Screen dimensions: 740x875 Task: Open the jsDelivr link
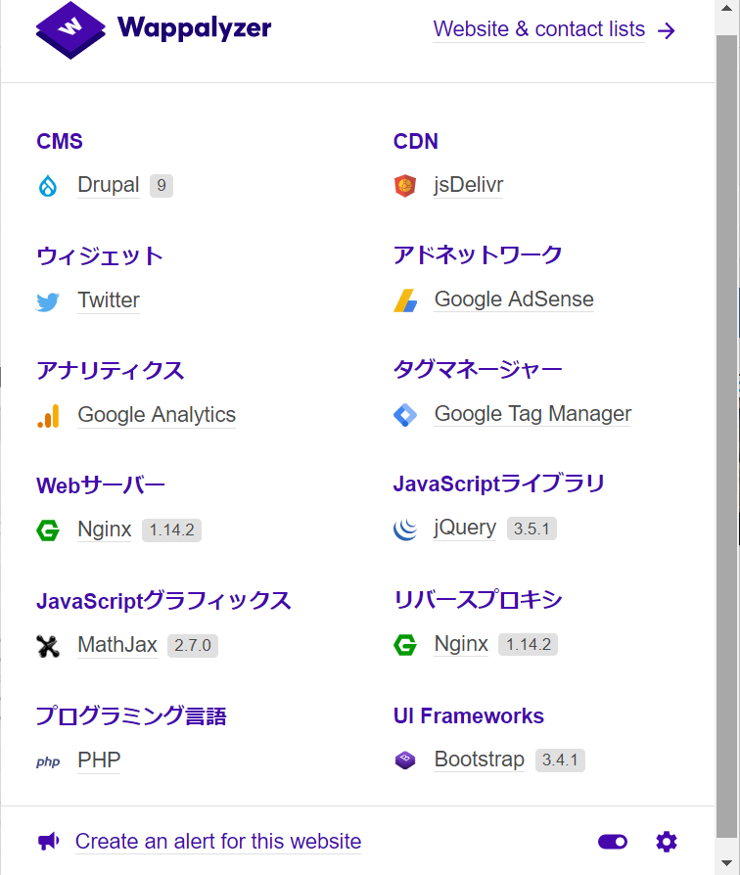tap(469, 185)
